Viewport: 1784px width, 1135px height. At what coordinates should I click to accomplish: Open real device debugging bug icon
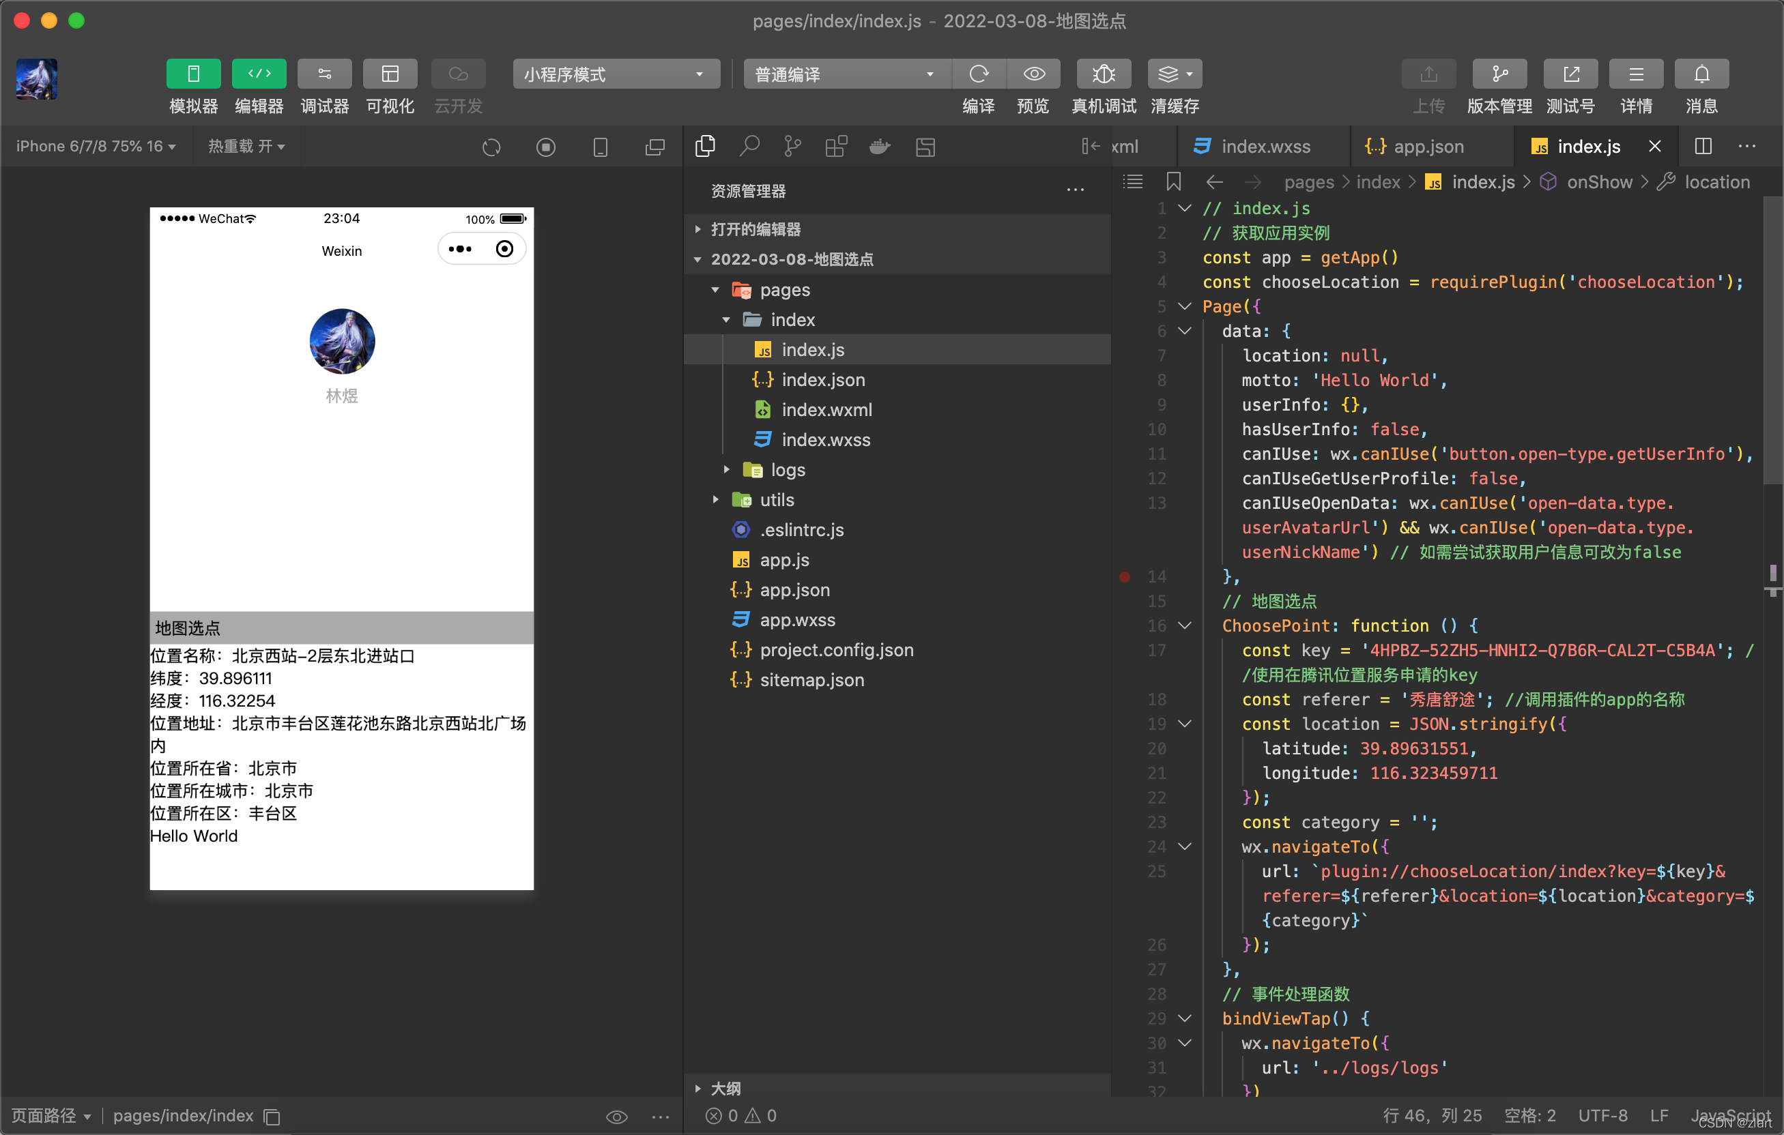pos(1103,74)
